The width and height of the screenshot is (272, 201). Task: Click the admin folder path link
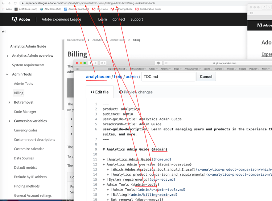[x=132, y=76]
